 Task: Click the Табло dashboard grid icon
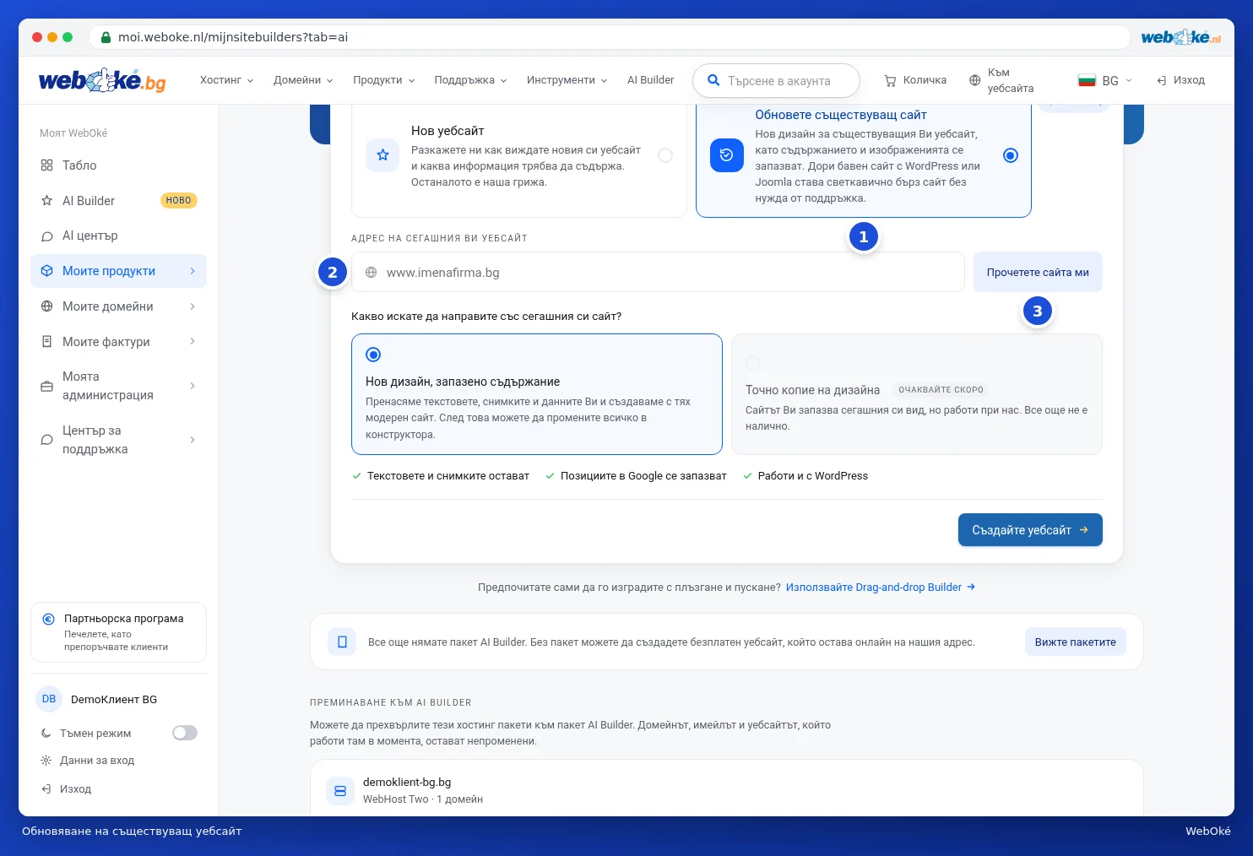coord(46,165)
